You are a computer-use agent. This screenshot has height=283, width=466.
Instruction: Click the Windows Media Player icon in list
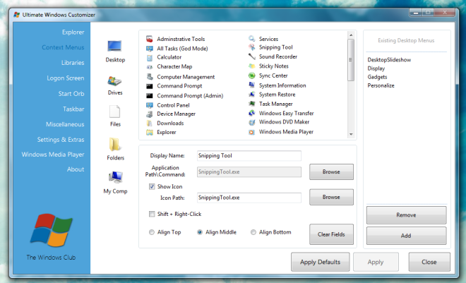(x=252, y=132)
